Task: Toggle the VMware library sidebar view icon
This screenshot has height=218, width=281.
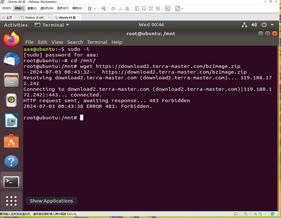Action: point(137,8)
